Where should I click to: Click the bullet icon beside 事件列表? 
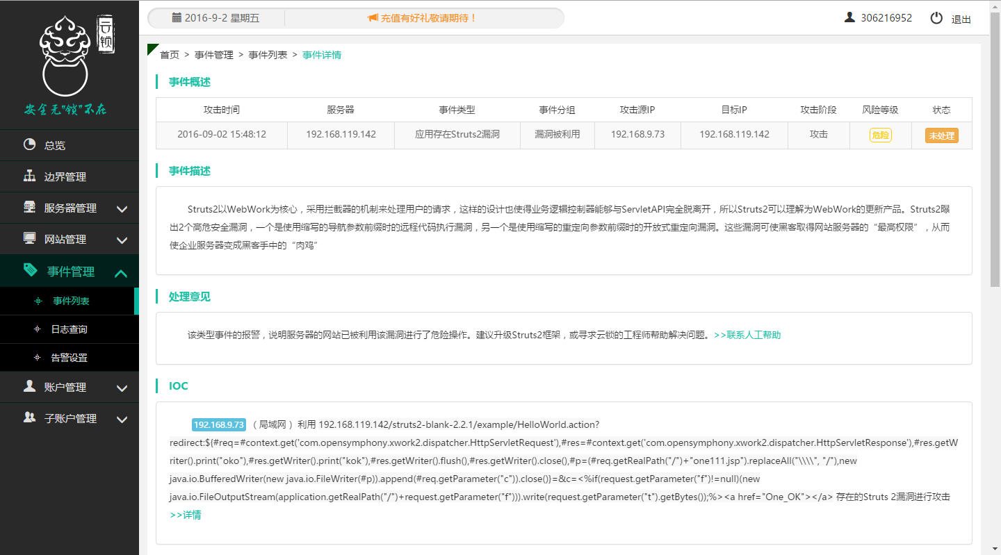point(38,301)
